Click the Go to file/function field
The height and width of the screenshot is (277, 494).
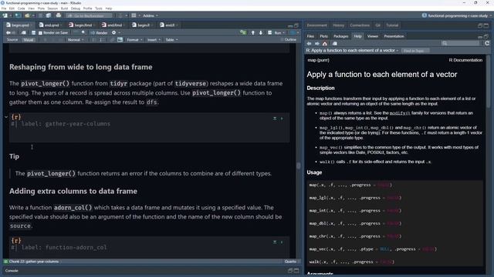tap(90, 15)
